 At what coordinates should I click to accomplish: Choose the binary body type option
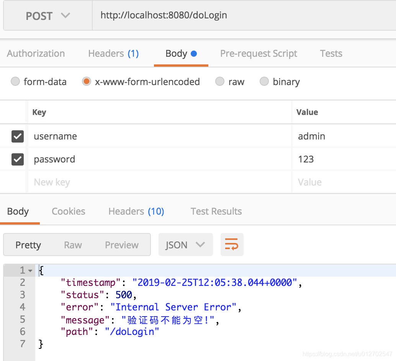point(264,82)
